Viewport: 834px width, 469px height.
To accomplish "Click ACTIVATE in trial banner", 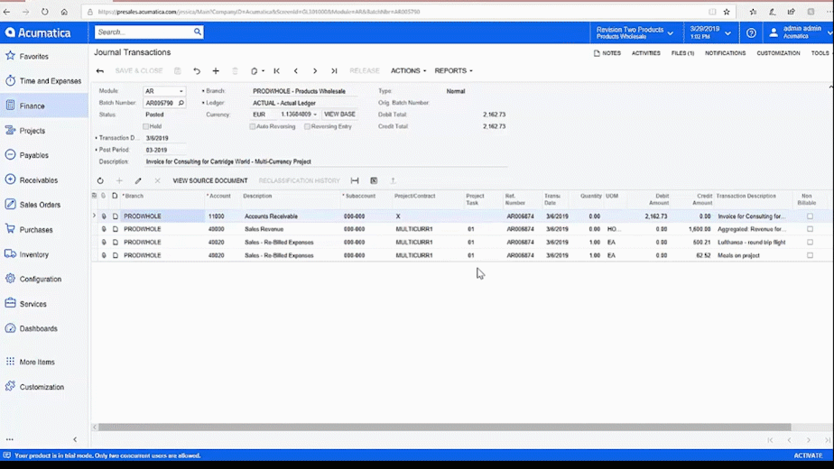I will click(x=808, y=455).
